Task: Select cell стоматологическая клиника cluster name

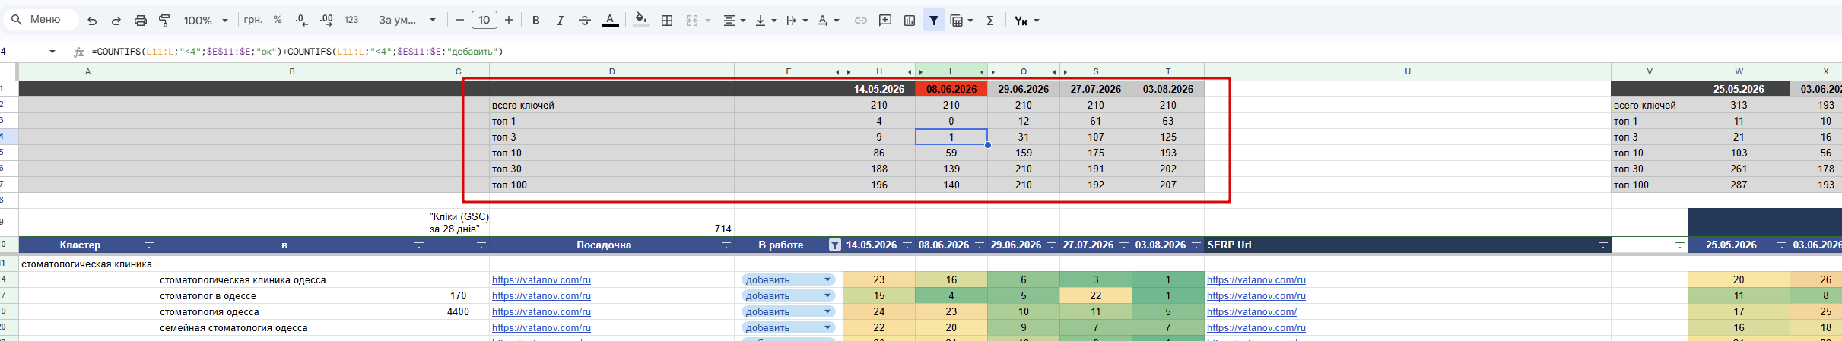Action: tap(87, 264)
